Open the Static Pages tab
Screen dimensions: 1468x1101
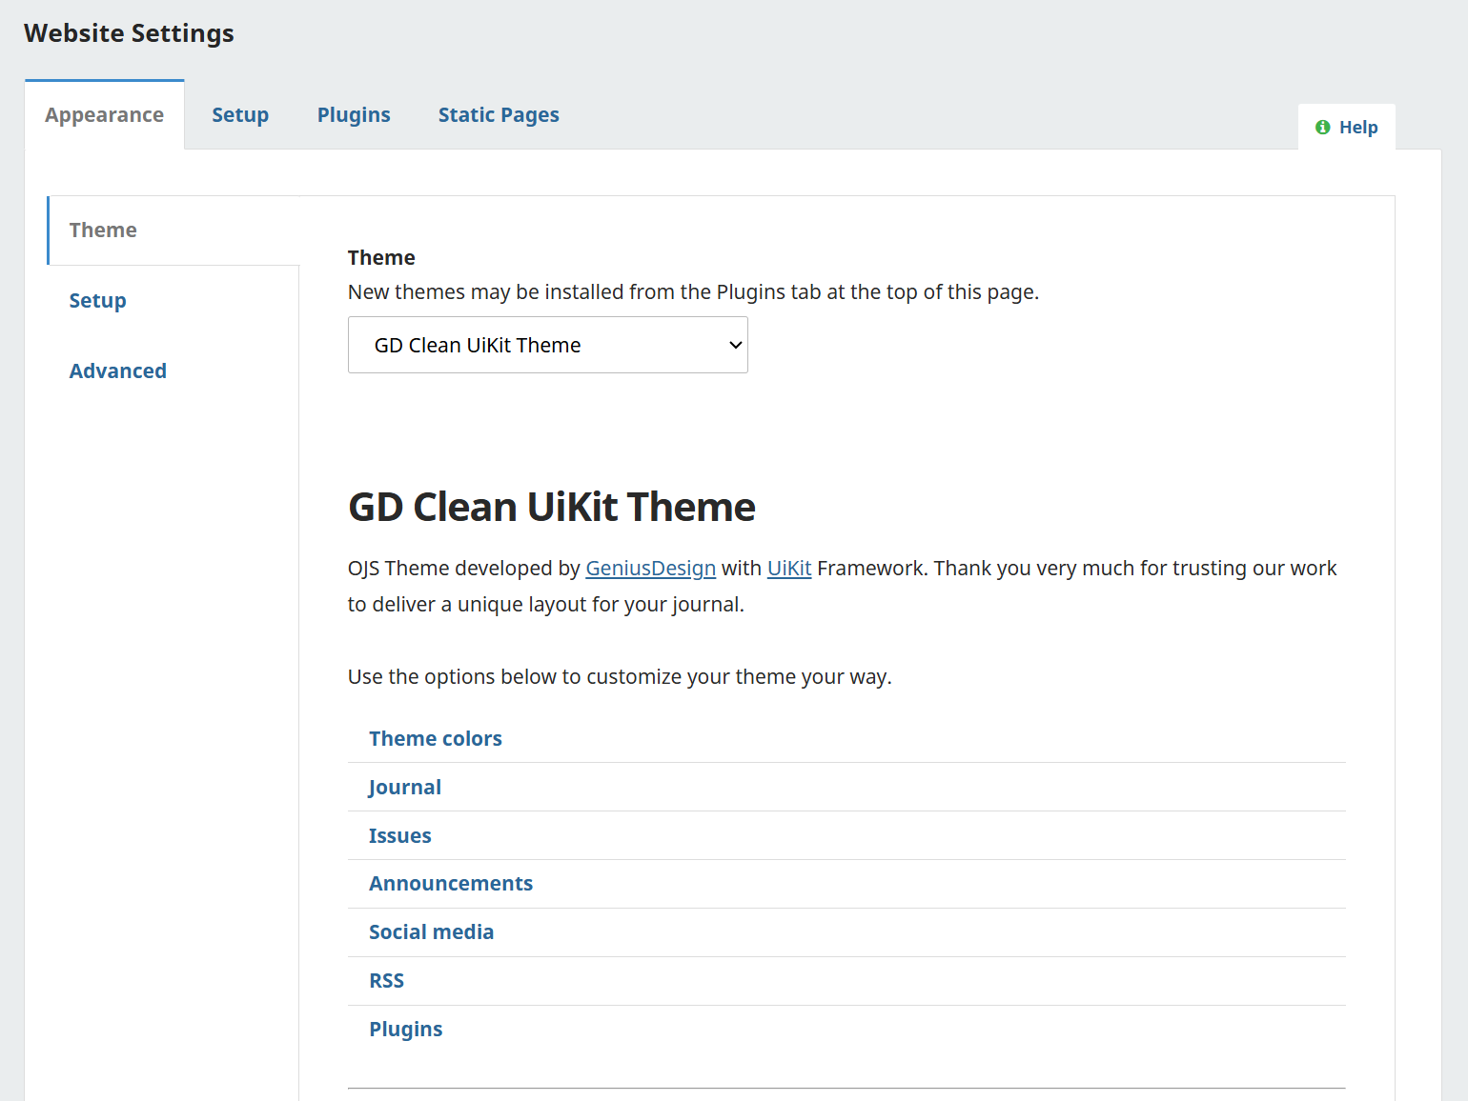[x=499, y=115]
